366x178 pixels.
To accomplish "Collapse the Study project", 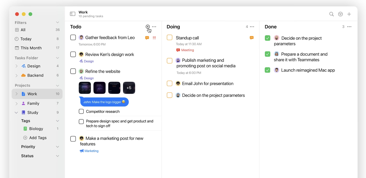I will click(x=16, y=112).
